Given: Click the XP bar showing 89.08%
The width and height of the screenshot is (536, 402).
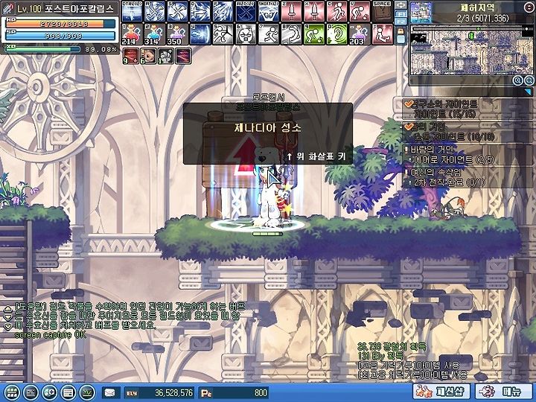Looking at the screenshot, I should (42, 49).
